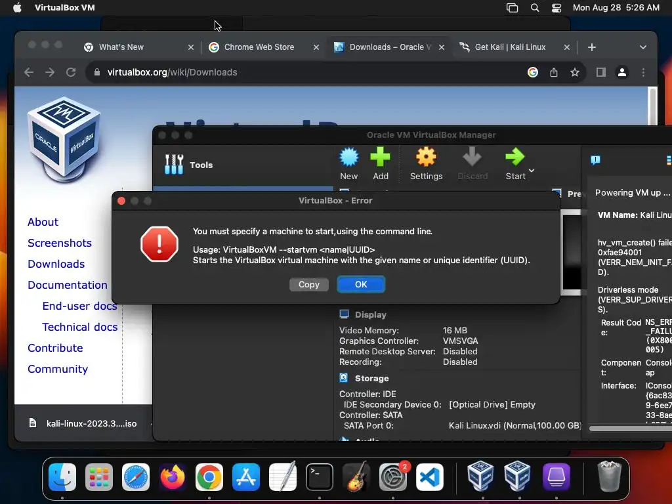672x504 pixels.
Task: Copy the error message with the Copy button
Action: click(309, 285)
